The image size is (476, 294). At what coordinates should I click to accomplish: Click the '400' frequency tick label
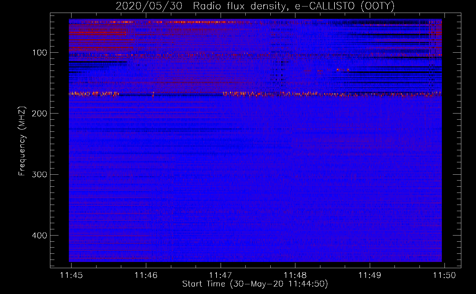point(39,235)
